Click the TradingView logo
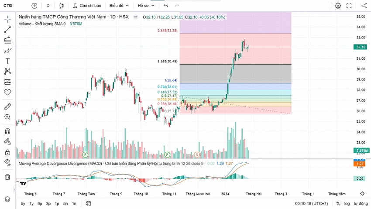Image resolution: width=371 pixels, height=209 pixels. 23,183
